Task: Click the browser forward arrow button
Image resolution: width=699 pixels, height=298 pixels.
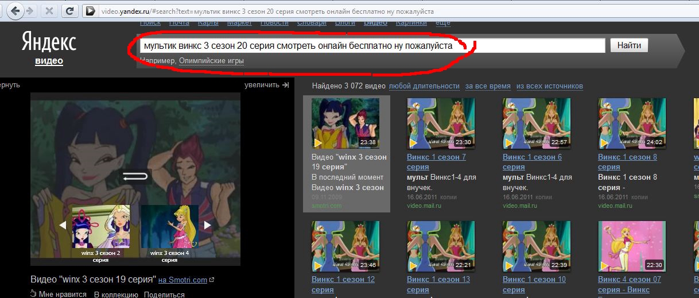Action: pyautogui.click(x=30, y=11)
